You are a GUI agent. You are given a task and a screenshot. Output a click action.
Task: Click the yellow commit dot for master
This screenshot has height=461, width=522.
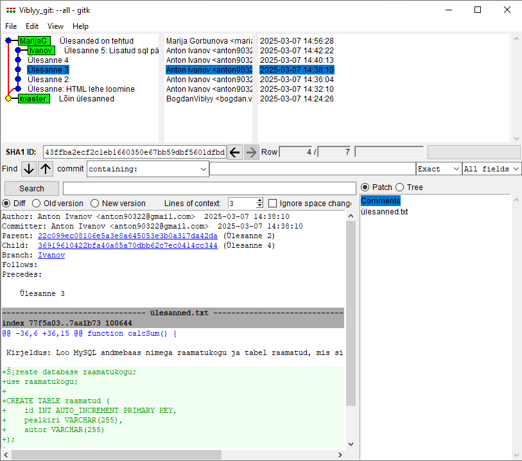pos(8,98)
